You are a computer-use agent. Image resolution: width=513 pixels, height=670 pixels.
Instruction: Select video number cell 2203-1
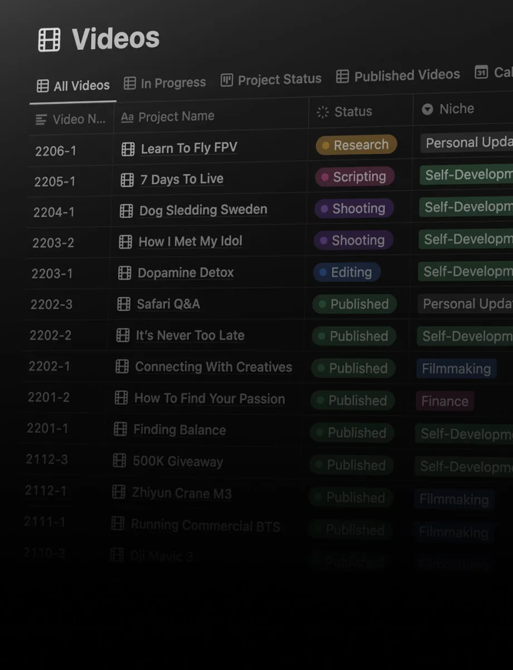point(52,274)
